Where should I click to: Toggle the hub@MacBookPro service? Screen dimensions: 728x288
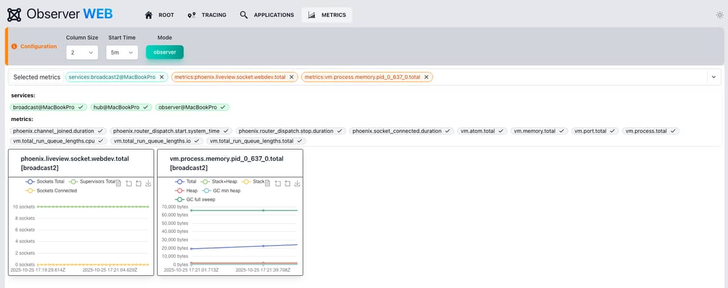(x=120, y=107)
